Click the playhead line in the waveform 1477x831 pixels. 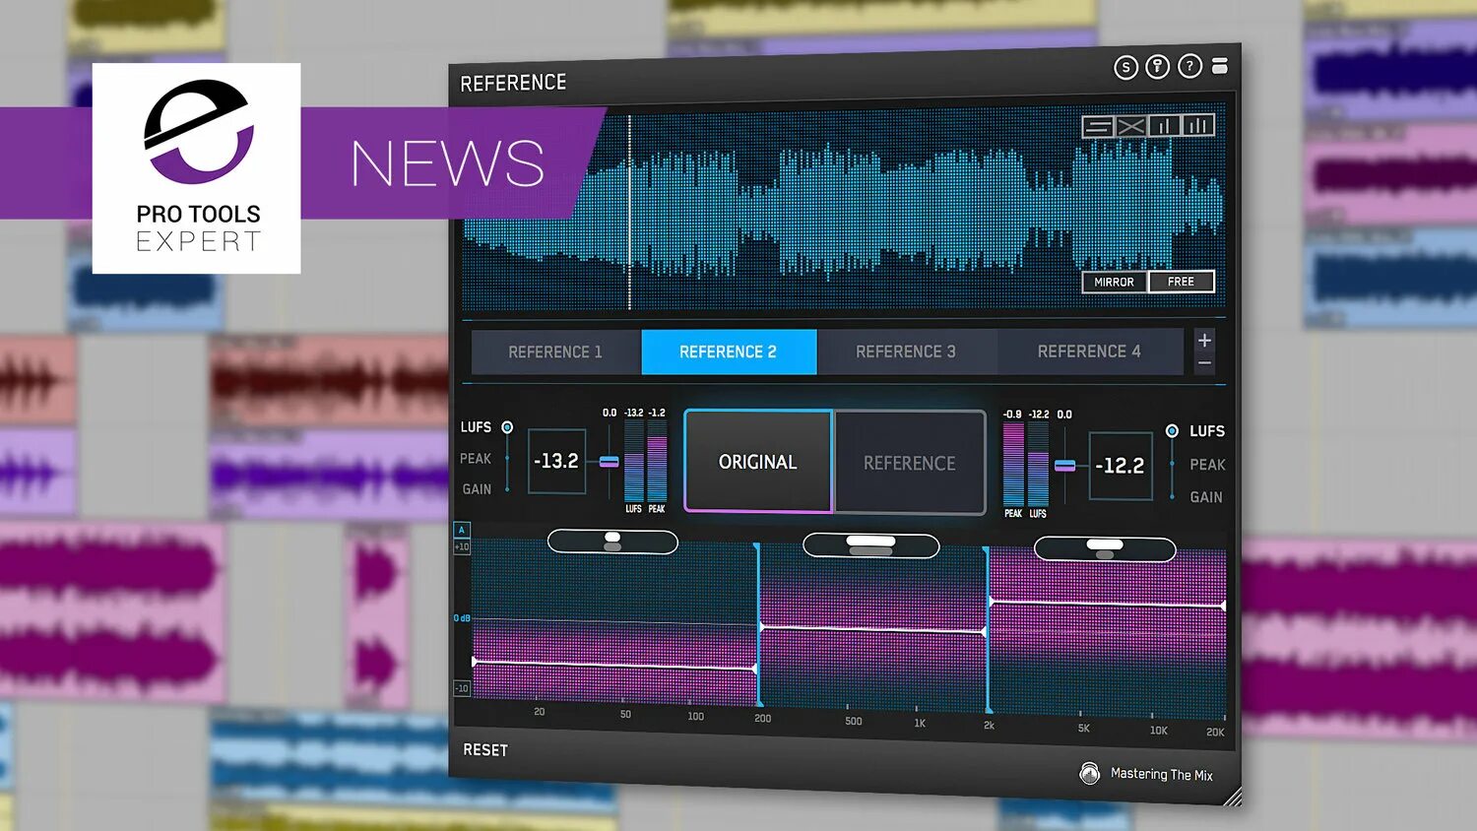tap(630, 212)
